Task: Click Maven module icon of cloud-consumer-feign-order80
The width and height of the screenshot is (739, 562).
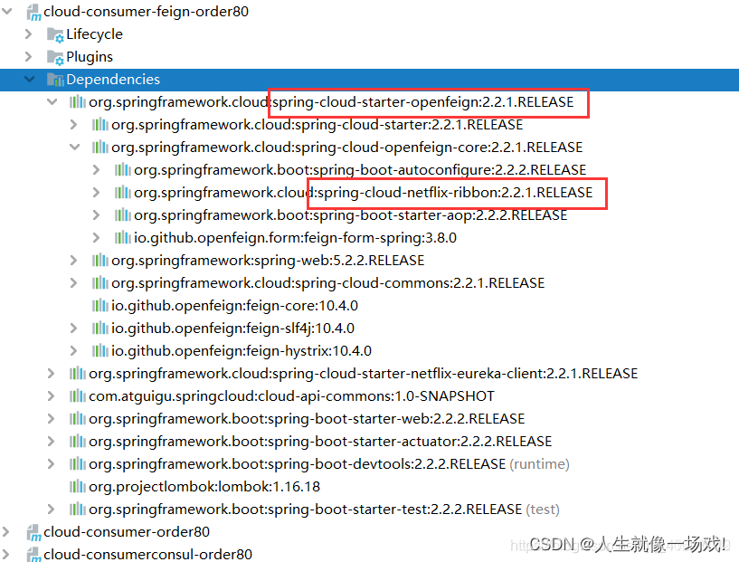Action: click(x=33, y=13)
